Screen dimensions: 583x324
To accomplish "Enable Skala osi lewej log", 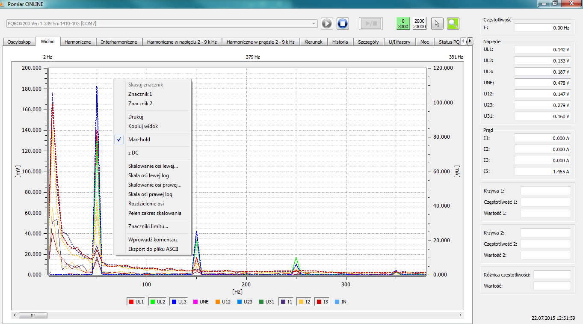I will (x=152, y=175).
